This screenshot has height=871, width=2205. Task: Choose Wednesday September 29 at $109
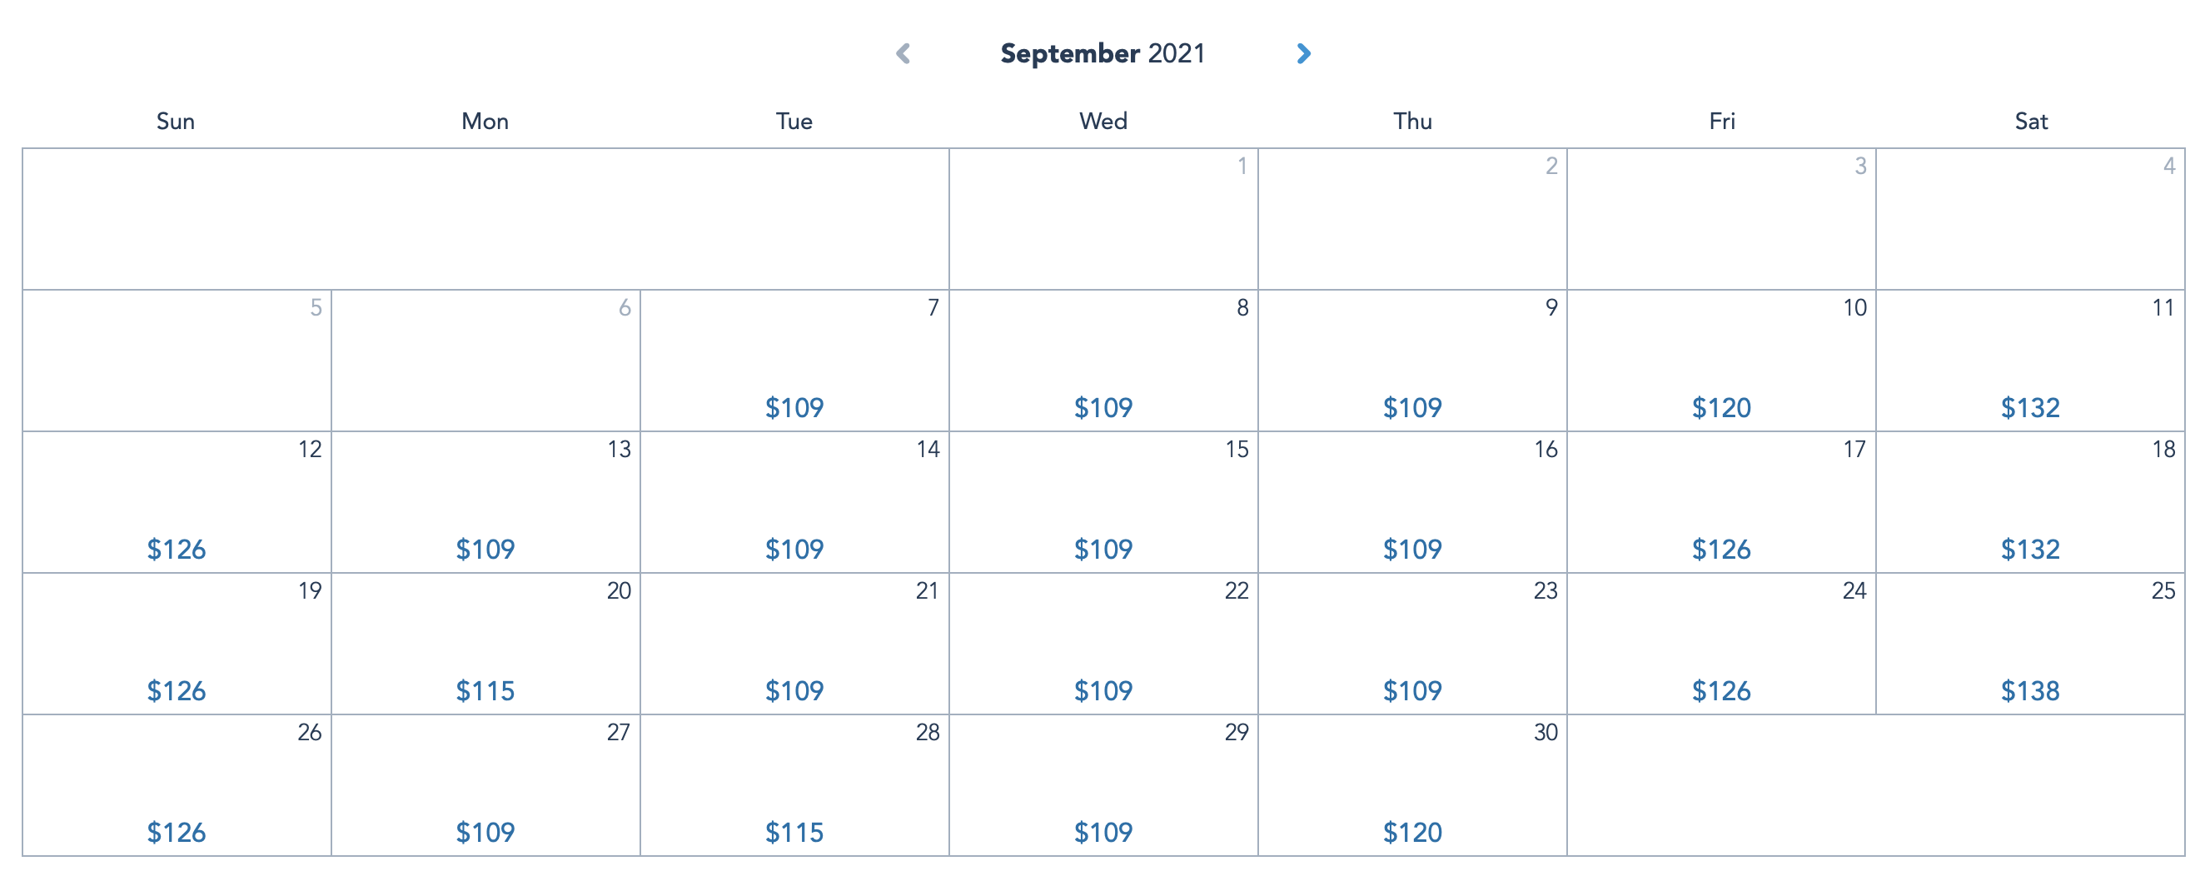[1103, 785]
